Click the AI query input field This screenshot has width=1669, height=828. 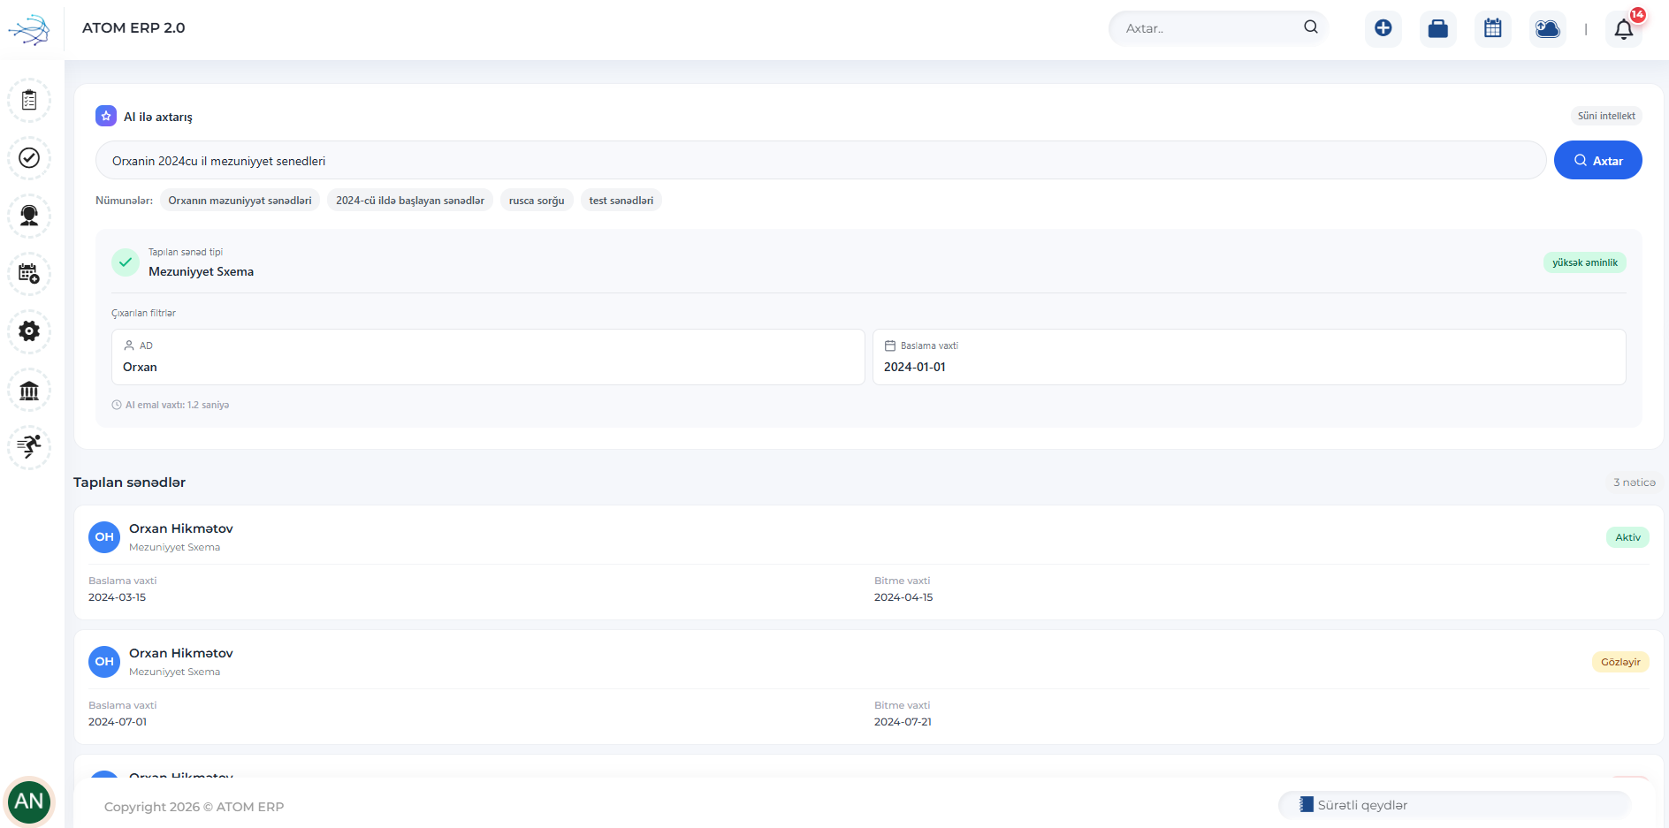pyautogui.click(x=820, y=161)
